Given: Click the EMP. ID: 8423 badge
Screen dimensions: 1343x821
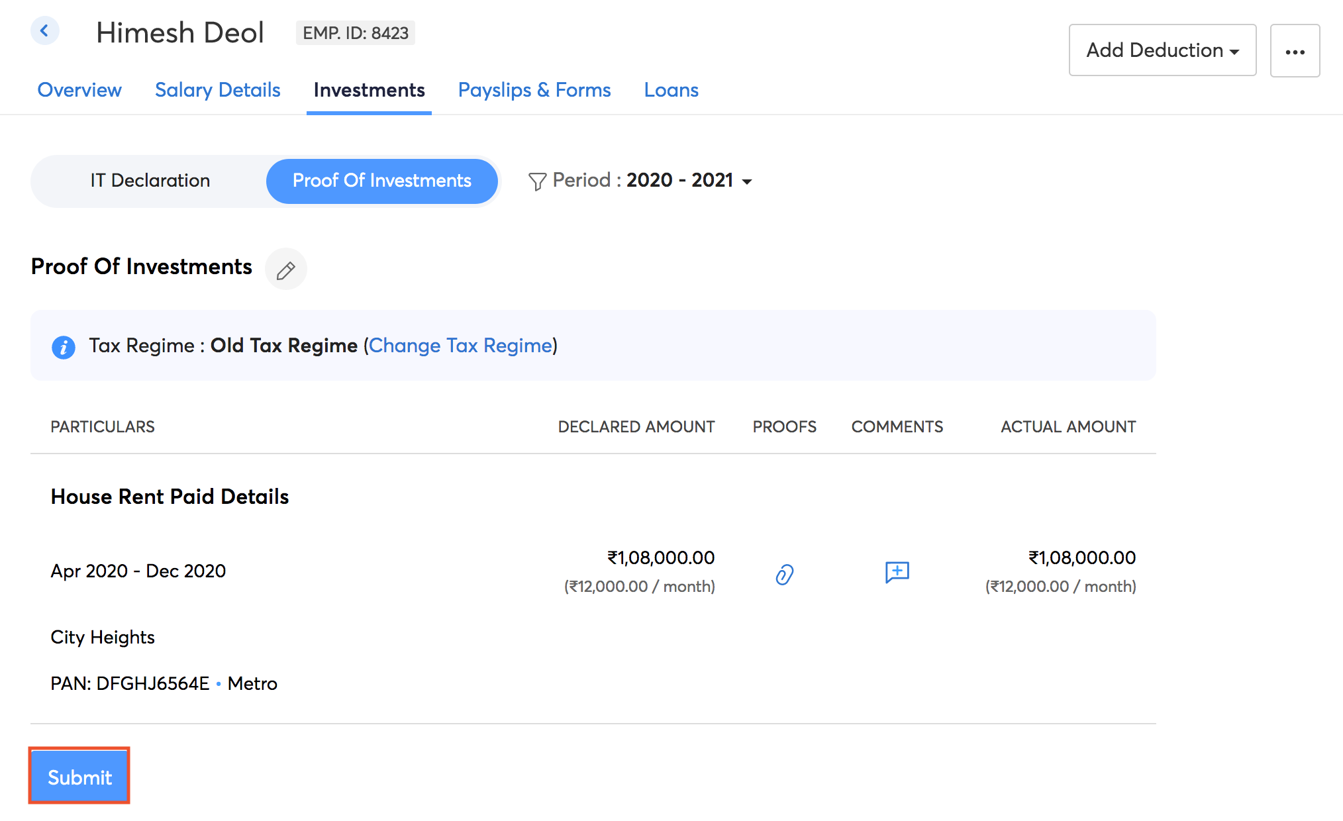Looking at the screenshot, I should pyautogui.click(x=355, y=32).
